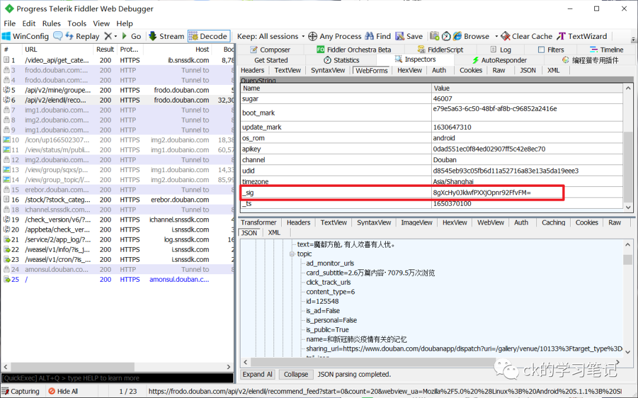Open the 编程猫专用插件 tab
638x398 pixels.
[x=590, y=60]
